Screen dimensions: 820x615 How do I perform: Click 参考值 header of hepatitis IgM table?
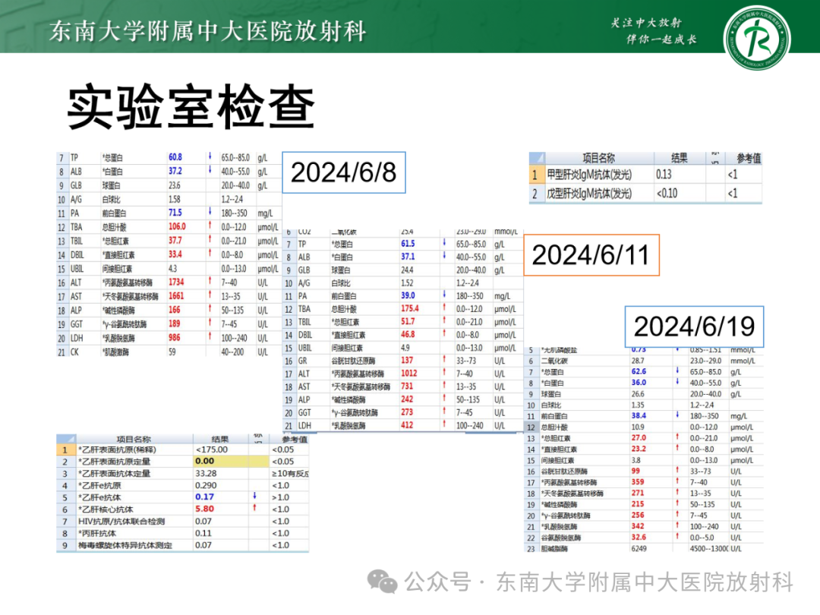[x=749, y=158]
